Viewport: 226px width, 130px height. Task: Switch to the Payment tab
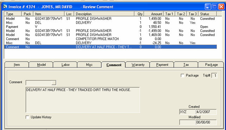coord(162,65)
